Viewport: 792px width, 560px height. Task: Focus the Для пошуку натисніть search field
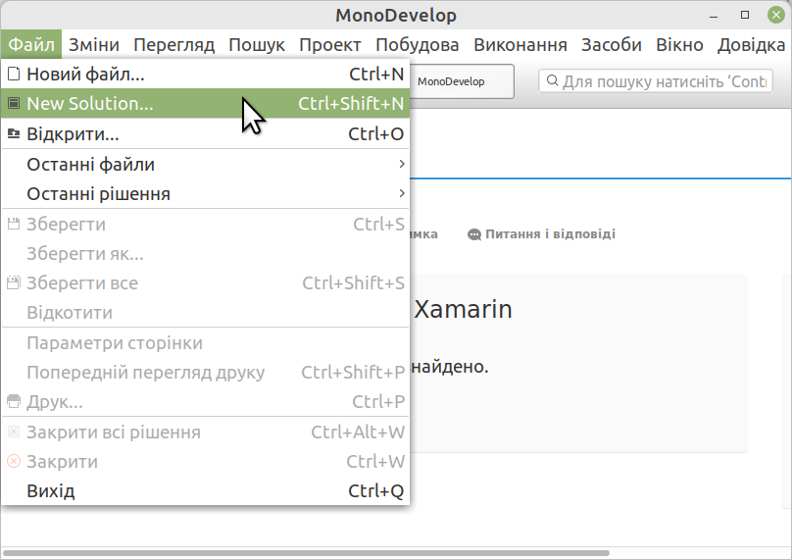656,80
